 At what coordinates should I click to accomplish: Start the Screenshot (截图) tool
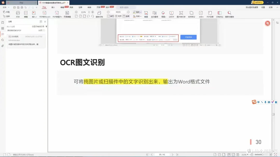(146, 14)
